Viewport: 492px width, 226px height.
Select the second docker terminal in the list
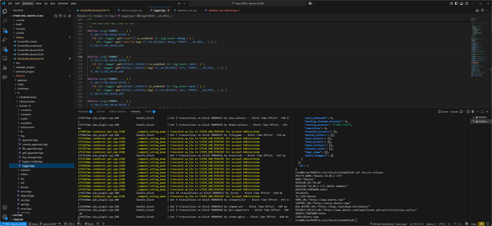tap(480, 122)
